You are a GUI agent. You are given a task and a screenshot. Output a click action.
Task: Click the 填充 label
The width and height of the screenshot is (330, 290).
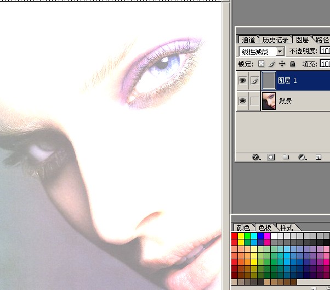tap(310, 64)
